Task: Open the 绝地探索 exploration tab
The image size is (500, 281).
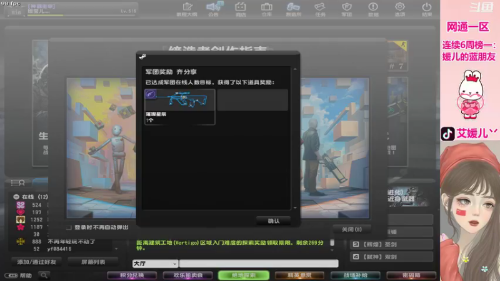Action: (x=244, y=275)
